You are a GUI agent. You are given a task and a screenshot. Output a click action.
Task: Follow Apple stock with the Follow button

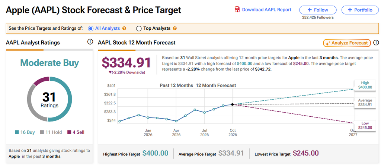click(x=318, y=10)
